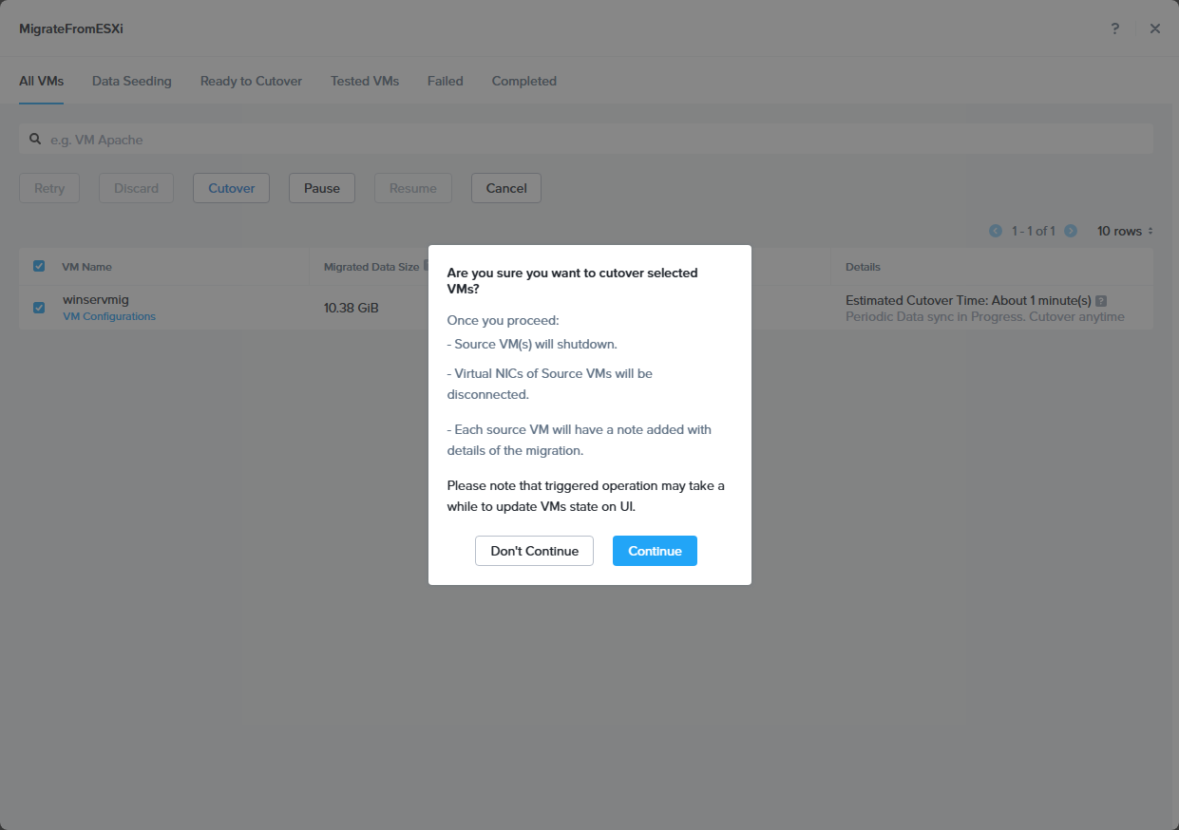This screenshot has width=1179, height=830.
Task: Open the help question mark icon
Action: tap(1115, 28)
